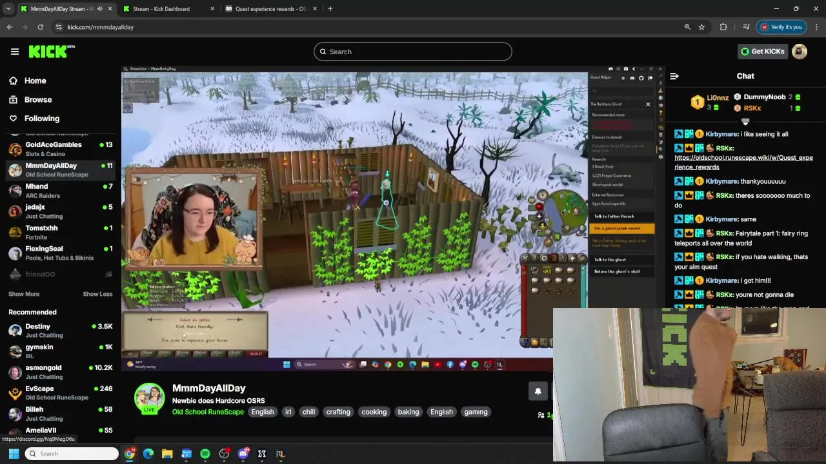The height and width of the screenshot is (464, 826).
Task: Click DummyNoob in the gift leaderboard
Action: [765, 97]
